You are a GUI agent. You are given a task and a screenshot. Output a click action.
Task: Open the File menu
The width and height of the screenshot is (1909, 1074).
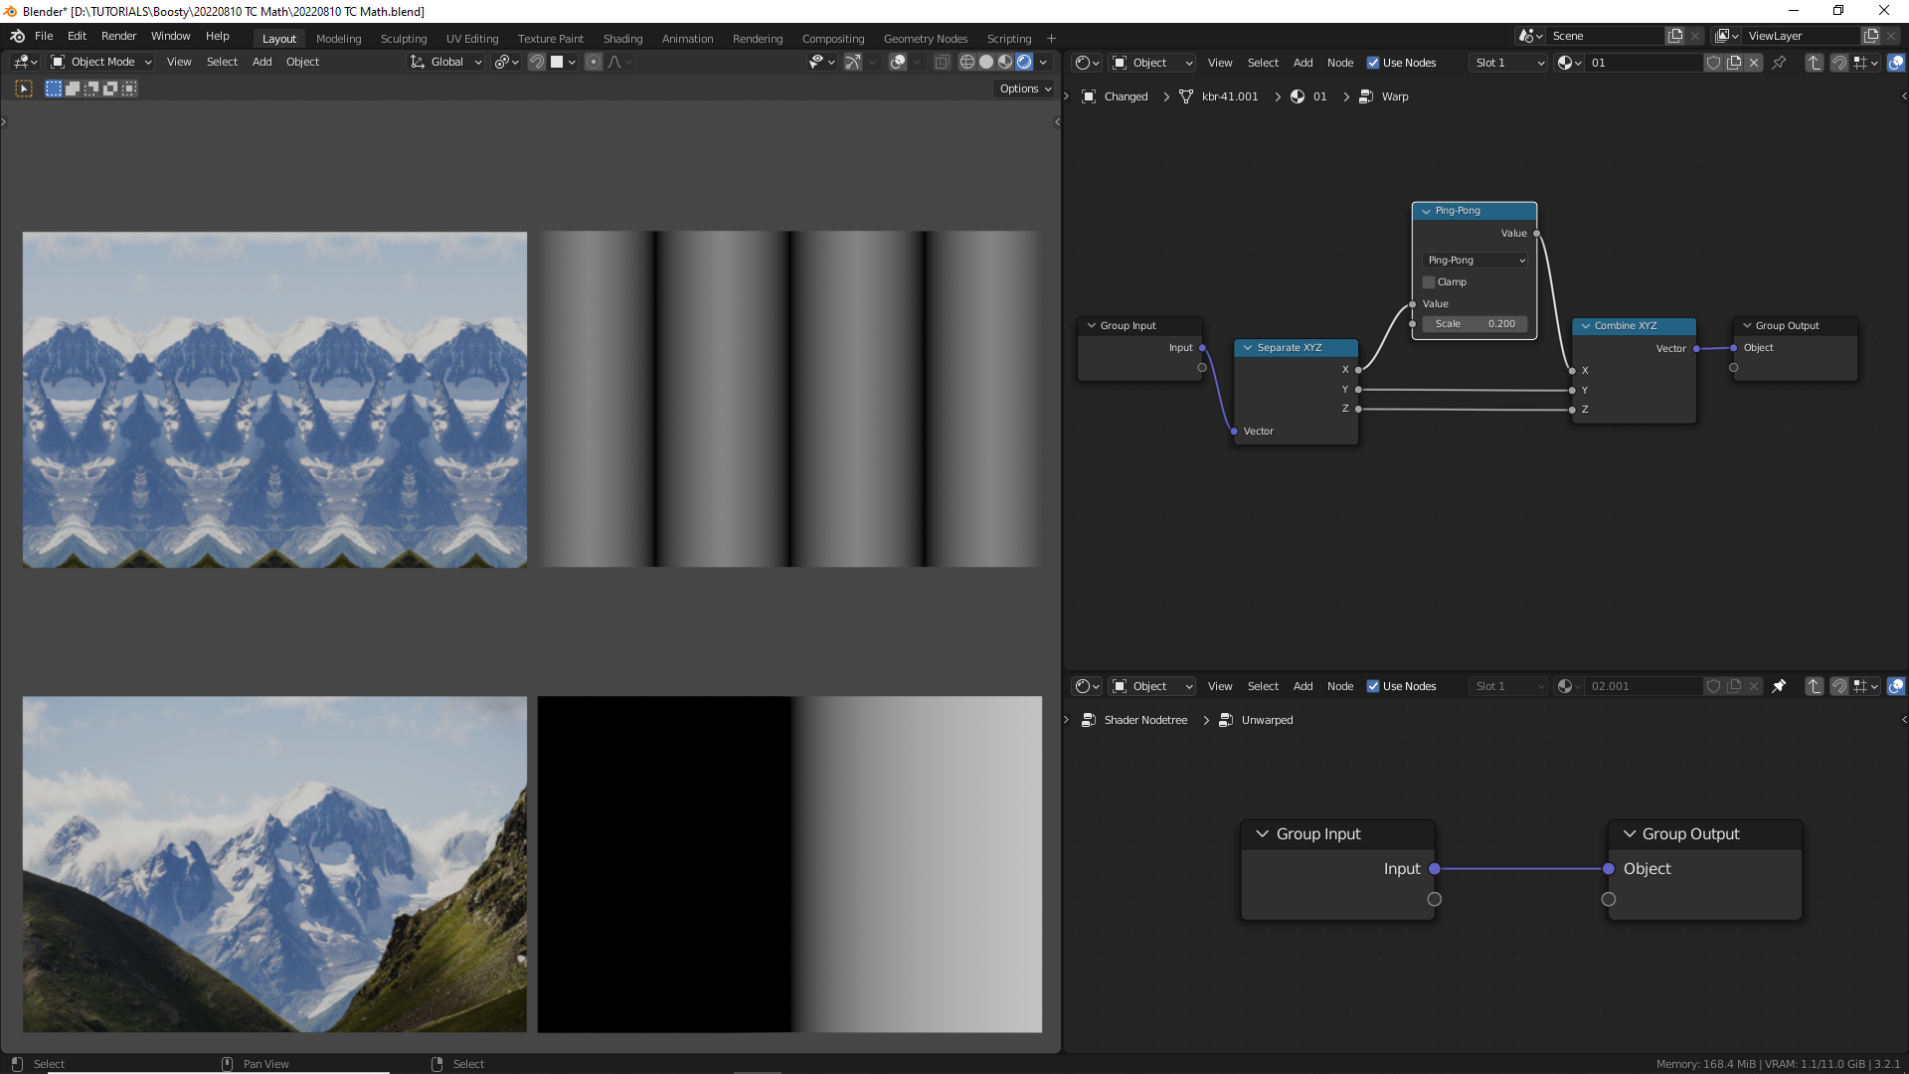click(44, 36)
